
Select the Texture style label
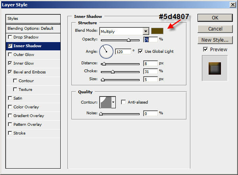pyautogui.click(x=25, y=89)
